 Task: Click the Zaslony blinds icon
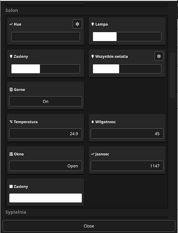pyautogui.click(x=11, y=186)
